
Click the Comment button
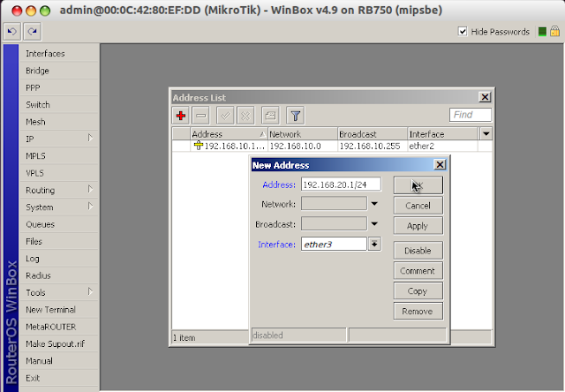click(x=418, y=270)
